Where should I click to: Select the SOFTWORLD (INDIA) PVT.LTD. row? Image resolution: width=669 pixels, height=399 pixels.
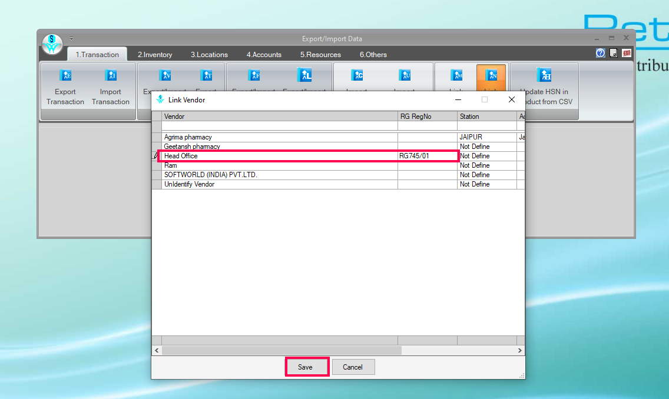280,175
